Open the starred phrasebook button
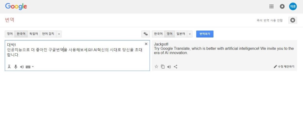This screenshot has height=115, width=303. [293, 20]
